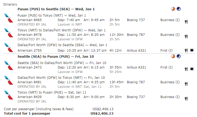Select the Seattle (SEA) to Pusan (PUS) heading

pyautogui.click(x=56, y=57)
